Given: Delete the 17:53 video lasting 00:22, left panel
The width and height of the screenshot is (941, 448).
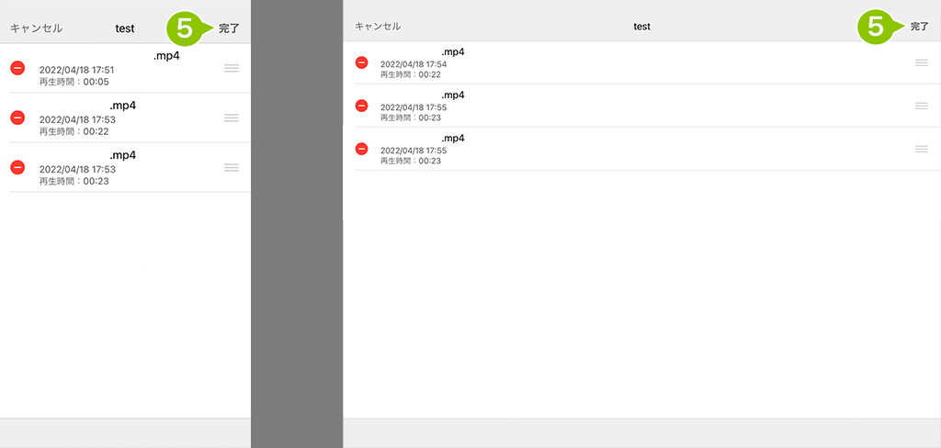Looking at the screenshot, I should (17, 118).
